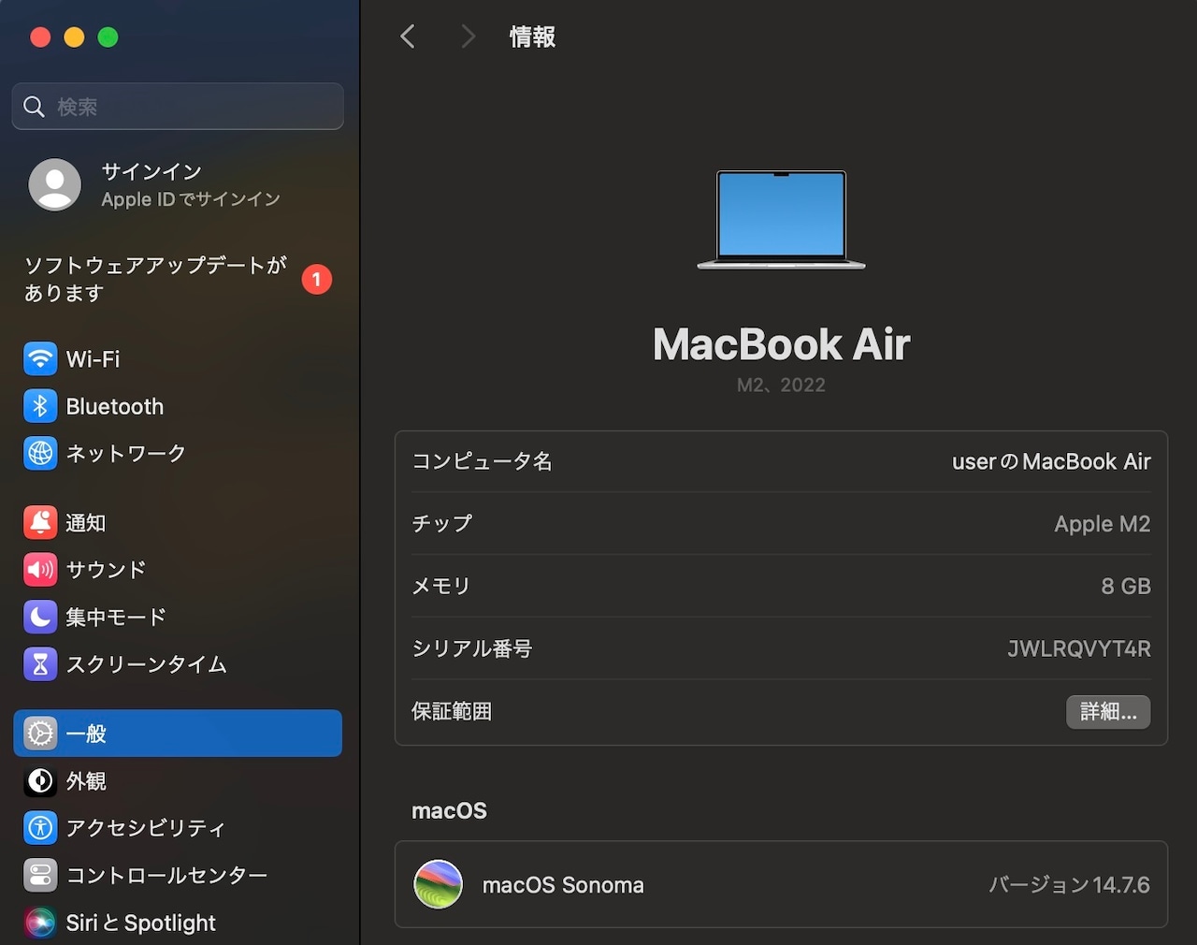Select the 一般 sidebar item
Image resolution: width=1197 pixels, height=945 pixels.
(178, 734)
